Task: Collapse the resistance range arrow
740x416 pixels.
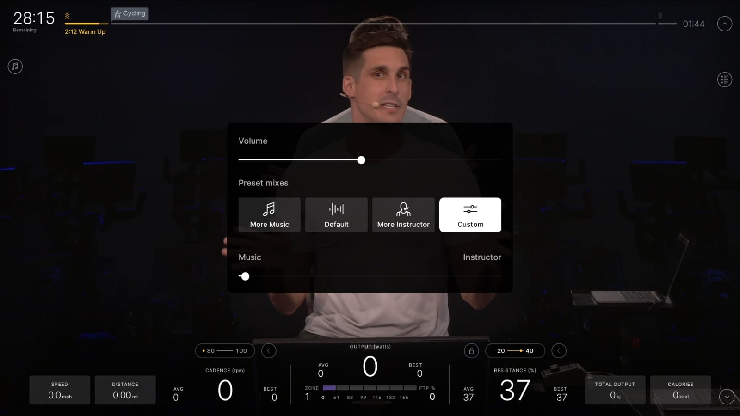Action: click(559, 351)
